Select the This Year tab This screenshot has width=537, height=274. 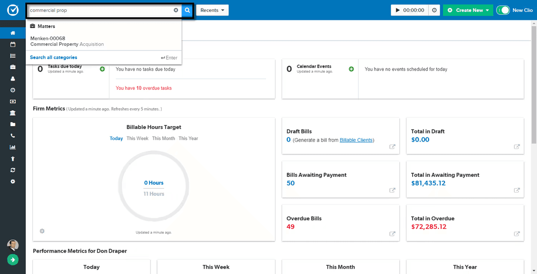coord(188,138)
